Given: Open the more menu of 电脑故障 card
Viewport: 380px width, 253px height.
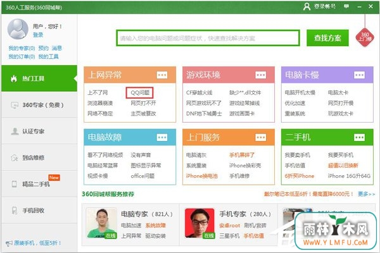Looking at the screenshot, I should [x=162, y=137].
